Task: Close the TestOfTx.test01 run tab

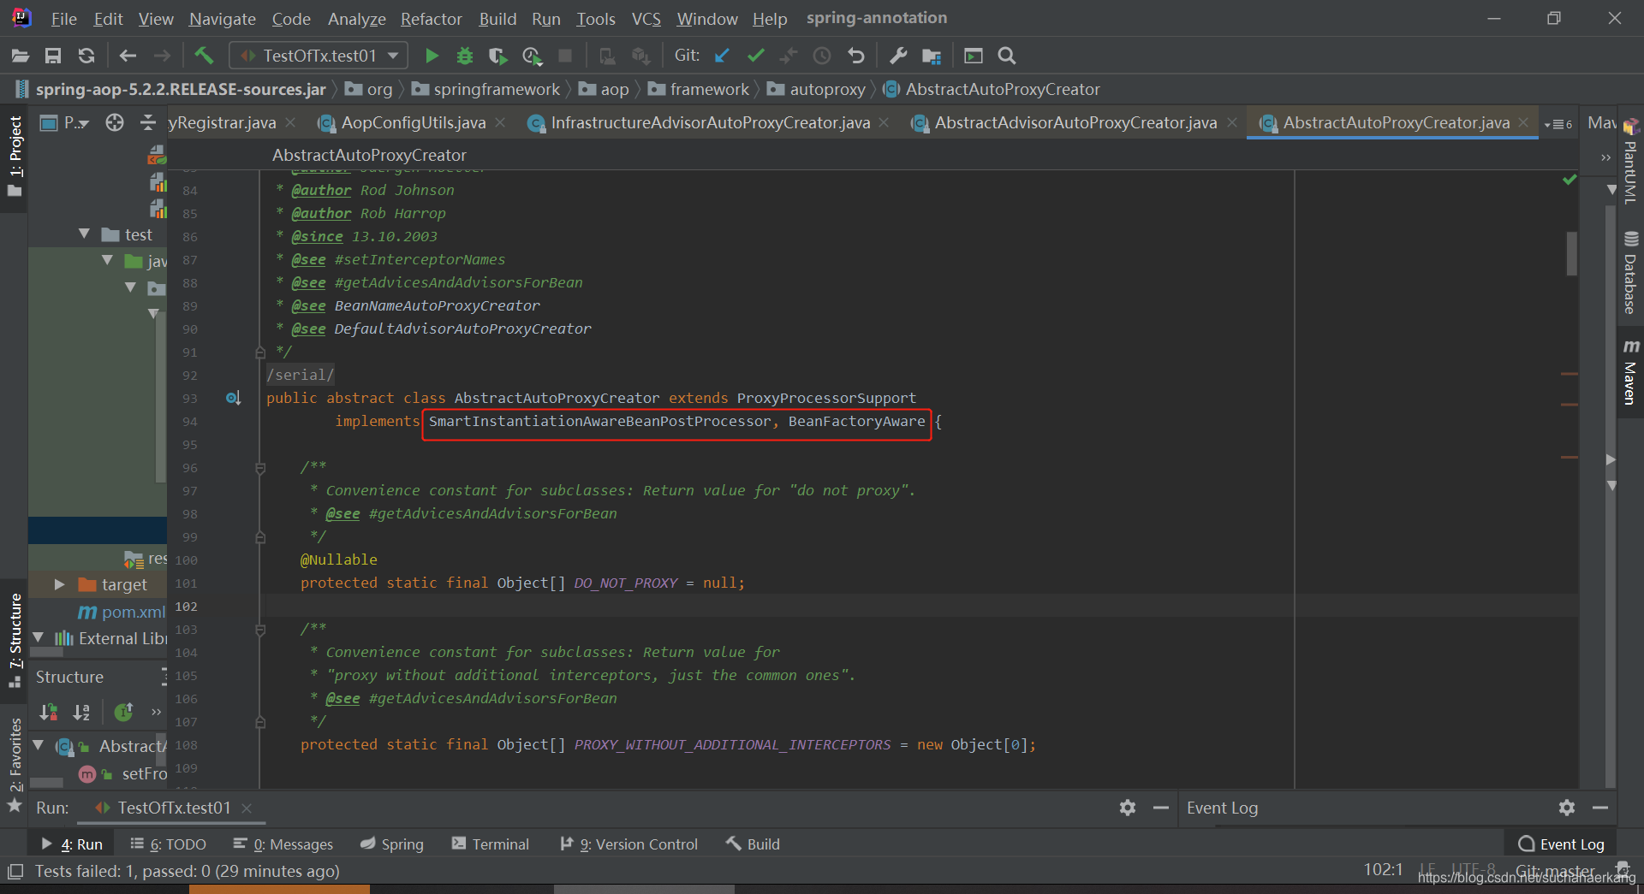Action: pos(247,808)
